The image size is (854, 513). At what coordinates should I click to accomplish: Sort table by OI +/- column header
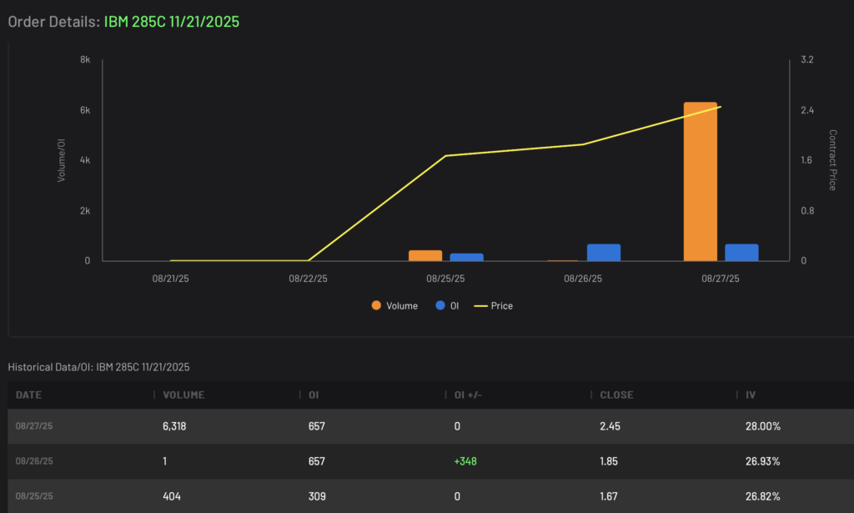(469, 395)
